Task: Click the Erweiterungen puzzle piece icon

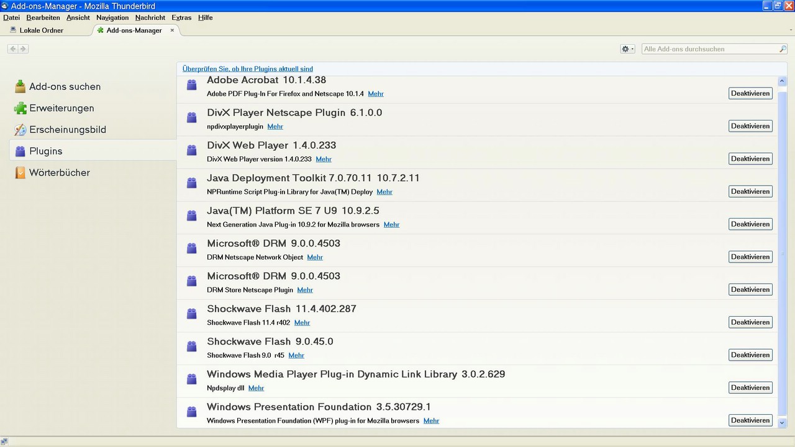Action: tap(20, 108)
